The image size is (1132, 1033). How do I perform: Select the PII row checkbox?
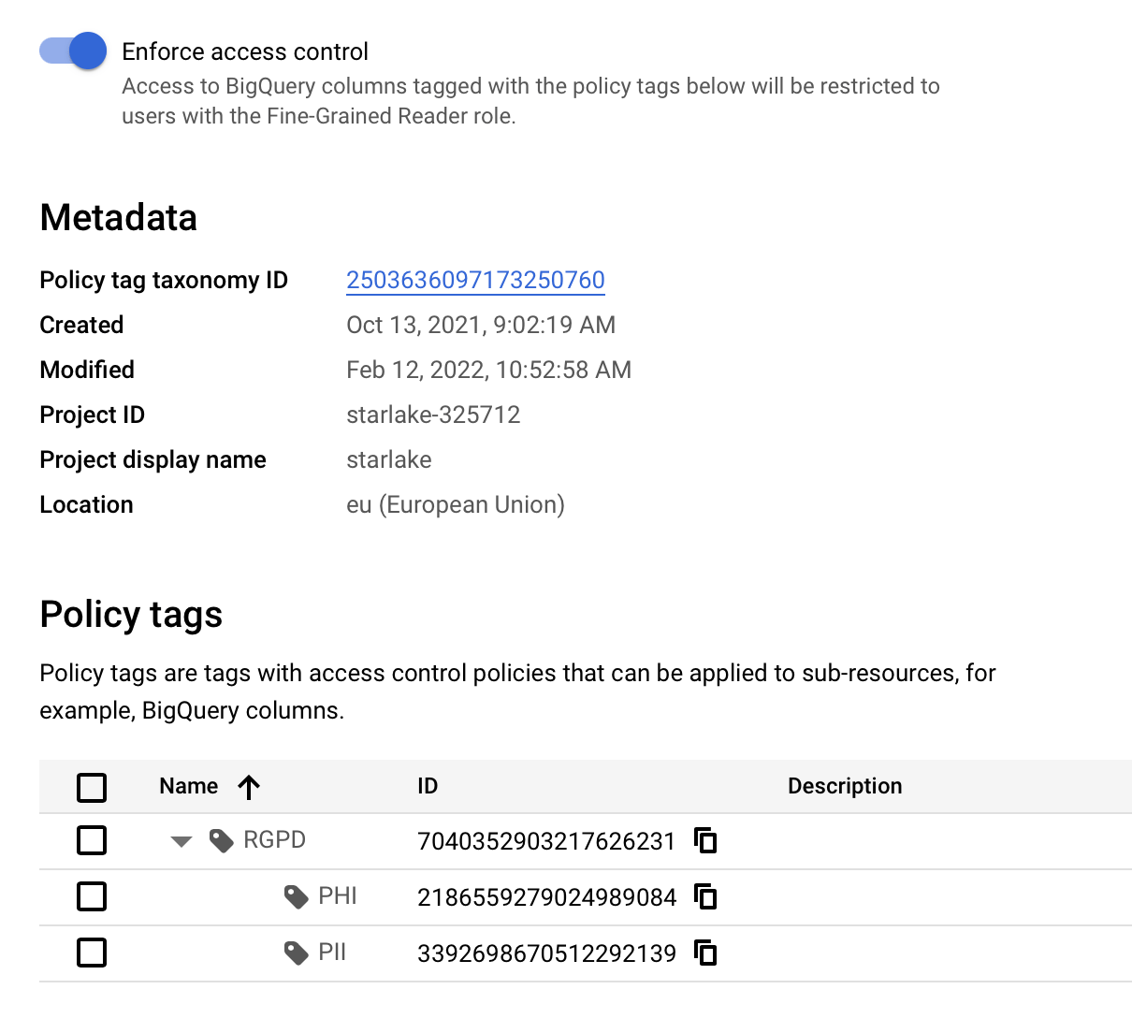92,953
